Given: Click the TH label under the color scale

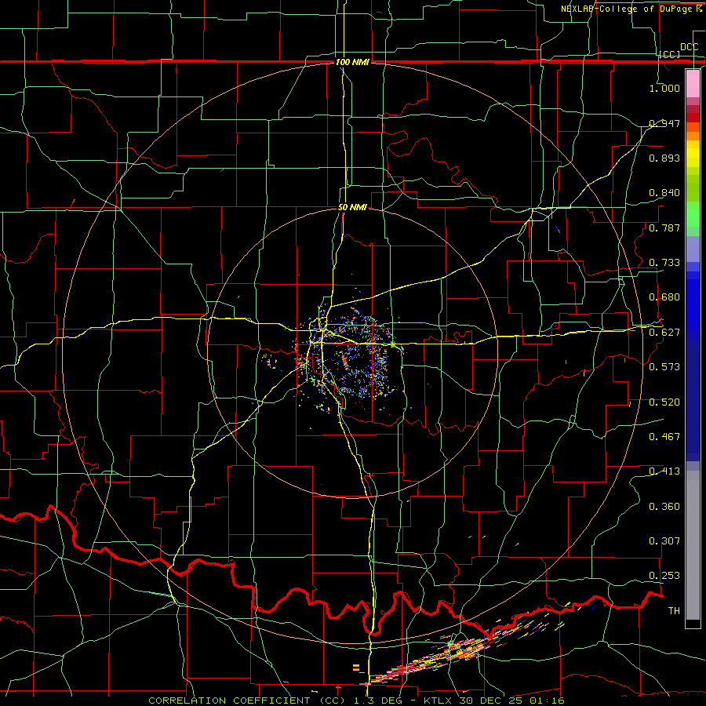Looking at the screenshot, I should (674, 611).
